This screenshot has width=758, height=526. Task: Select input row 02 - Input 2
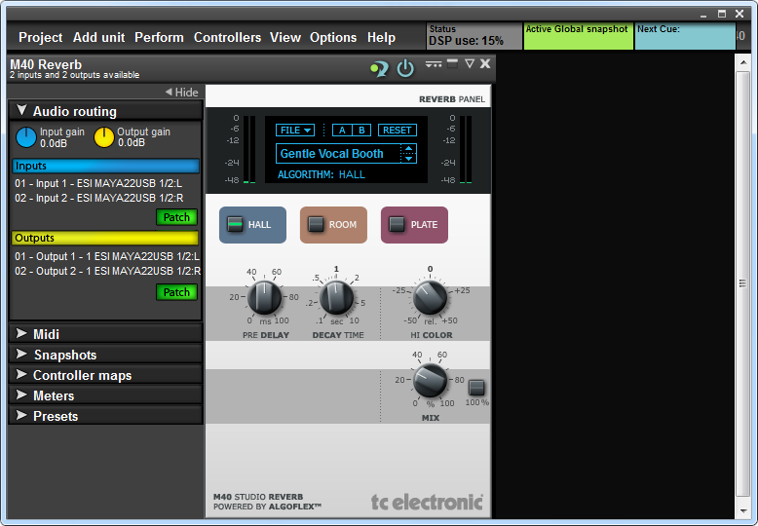(99, 198)
